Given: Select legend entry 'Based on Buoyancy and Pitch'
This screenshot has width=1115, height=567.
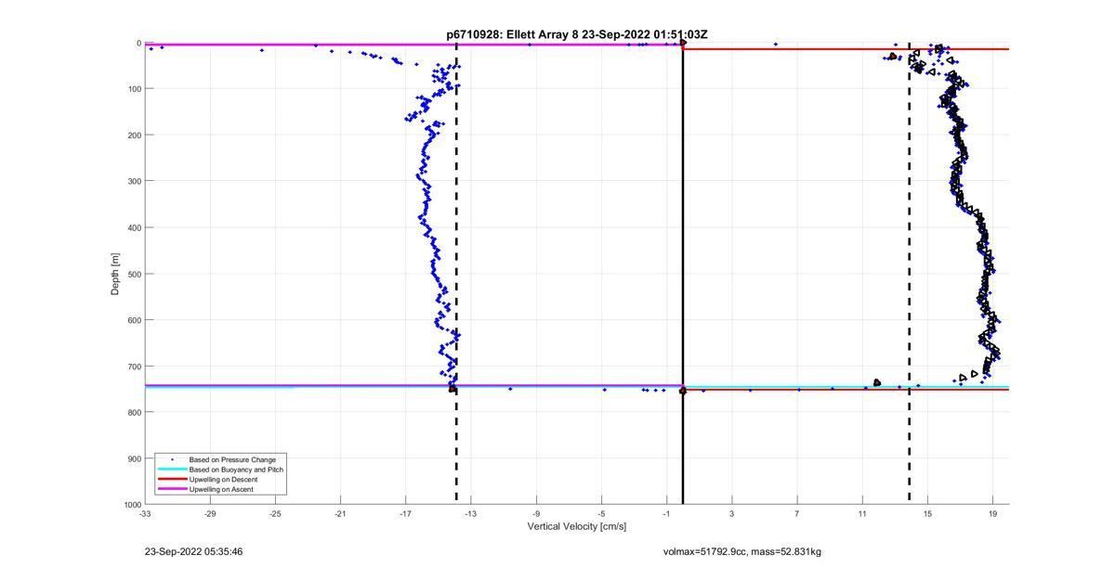Looking at the screenshot, I should point(236,470).
